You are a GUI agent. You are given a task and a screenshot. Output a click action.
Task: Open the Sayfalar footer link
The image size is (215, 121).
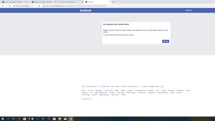pyautogui.click(x=130, y=90)
